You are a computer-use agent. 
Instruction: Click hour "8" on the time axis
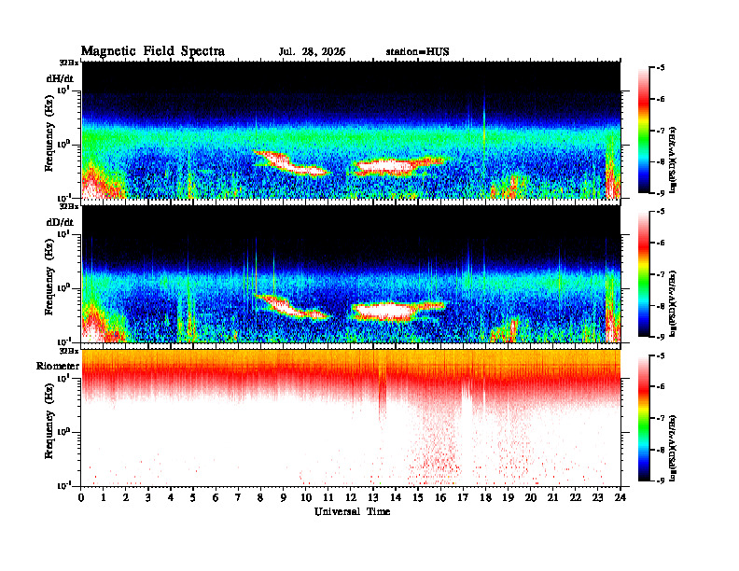tap(260, 498)
